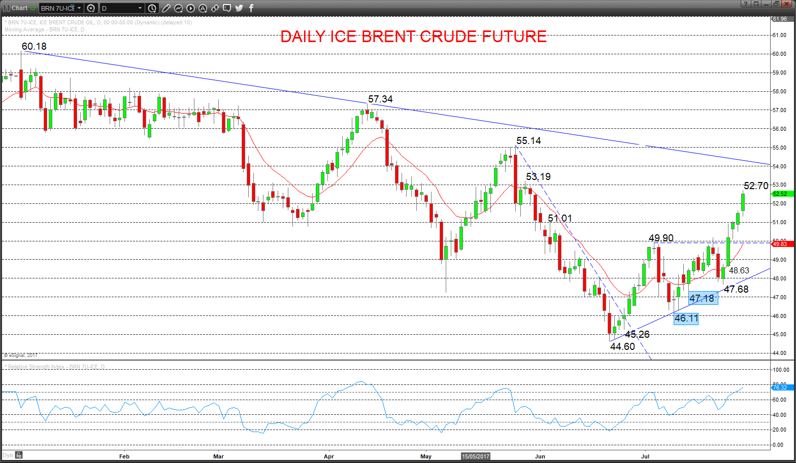This screenshot has height=463, width=796.
Task: Click the green link status indicator
Action: (33, 8)
